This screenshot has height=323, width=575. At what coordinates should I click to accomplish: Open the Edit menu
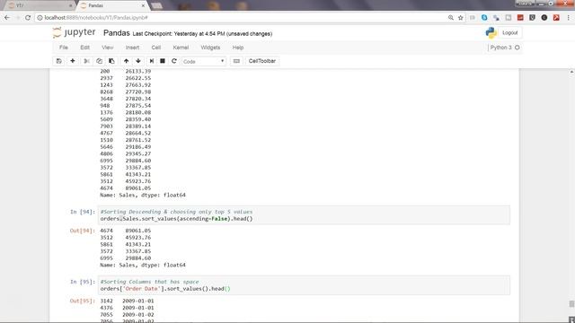pyautogui.click(x=84, y=48)
